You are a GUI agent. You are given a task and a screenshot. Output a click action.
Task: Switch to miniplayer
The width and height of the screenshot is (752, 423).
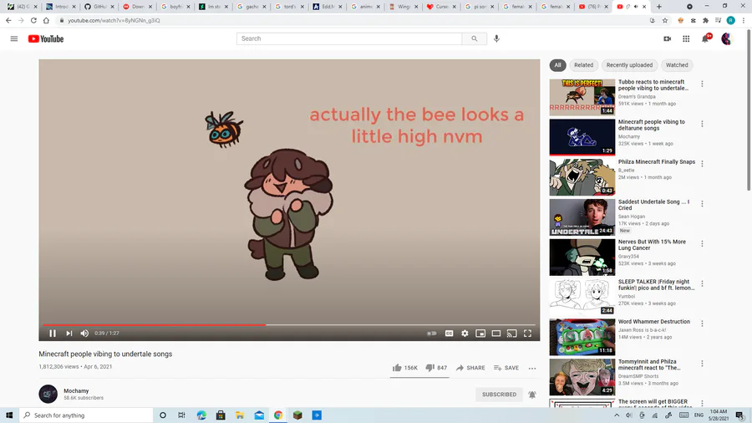480,334
